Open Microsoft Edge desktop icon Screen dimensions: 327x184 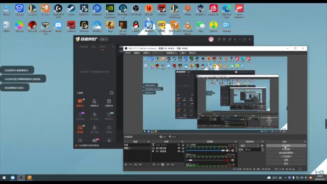coord(226,11)
